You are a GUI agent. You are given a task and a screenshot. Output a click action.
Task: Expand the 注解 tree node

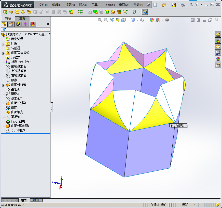point(3,44)
